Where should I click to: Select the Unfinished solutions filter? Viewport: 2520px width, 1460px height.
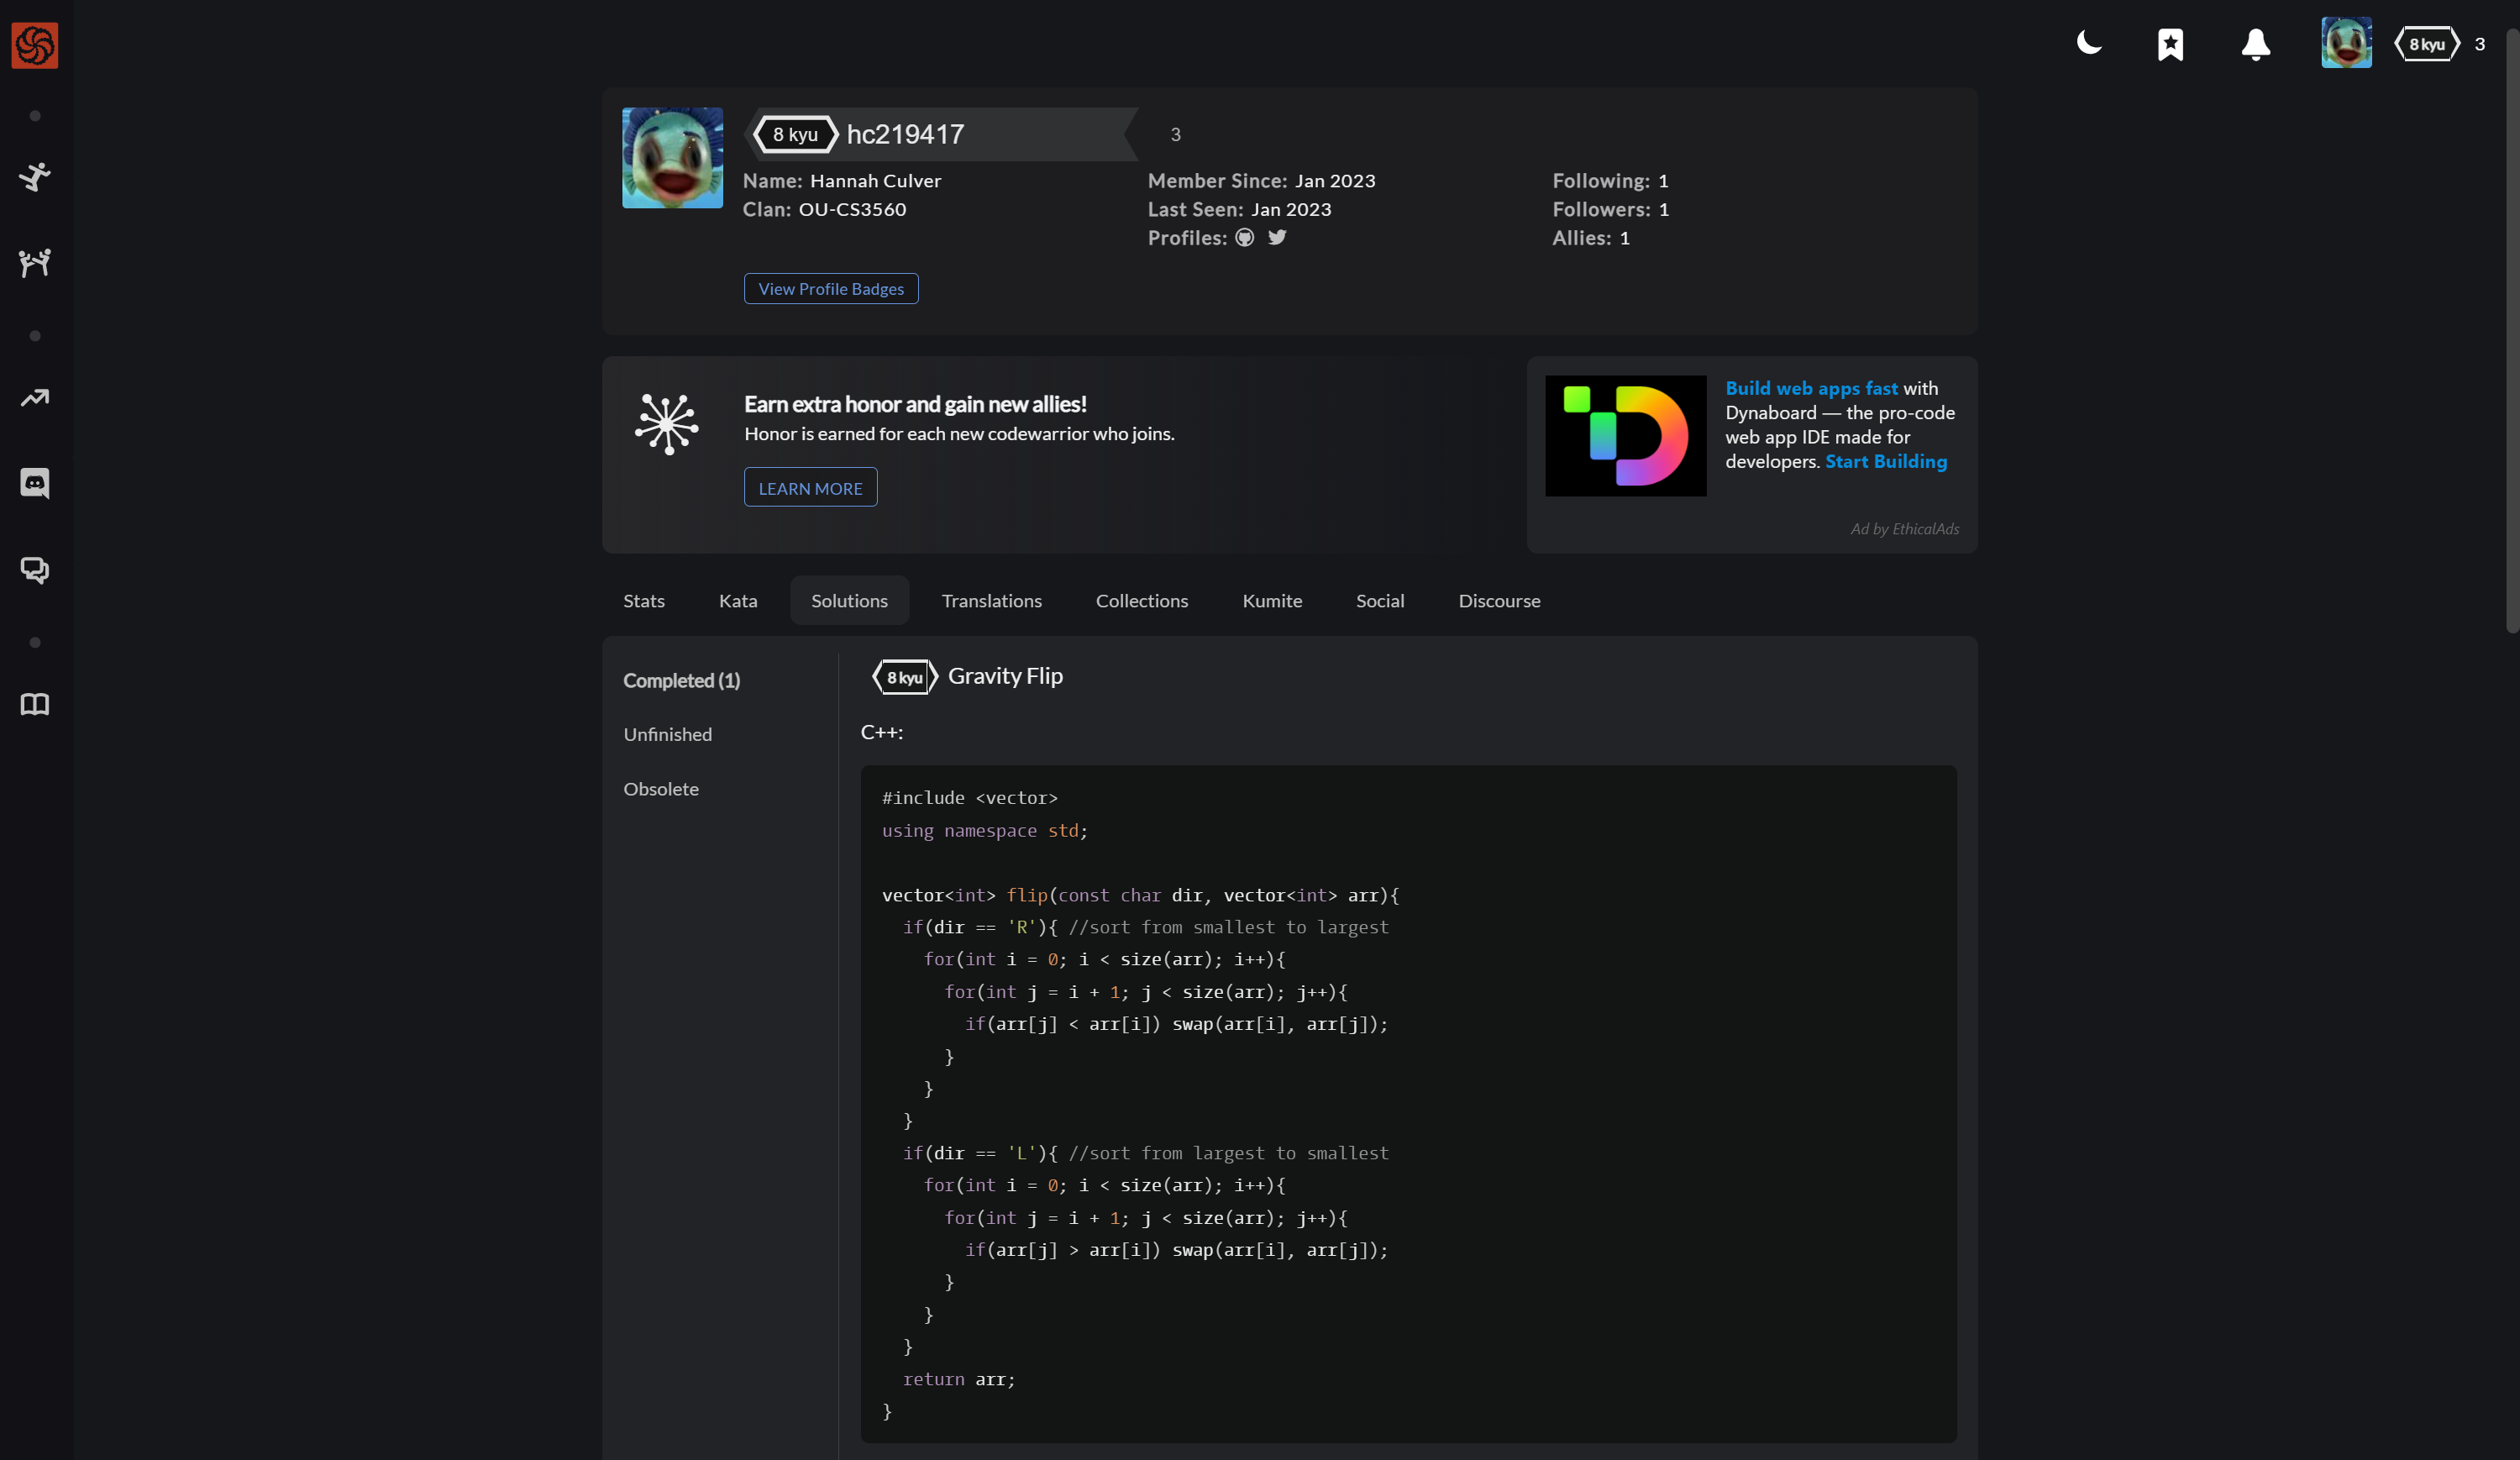(x=667, y=735)
